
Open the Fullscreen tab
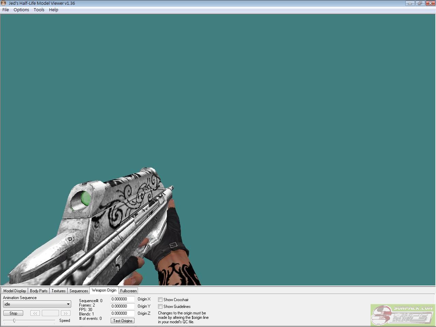coord(128,291)
